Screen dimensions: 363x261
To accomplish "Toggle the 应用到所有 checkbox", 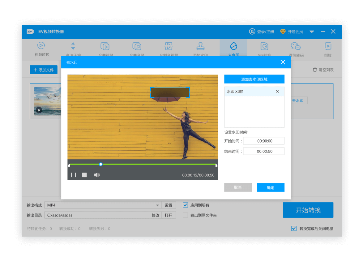I will (x=186, y=205).
